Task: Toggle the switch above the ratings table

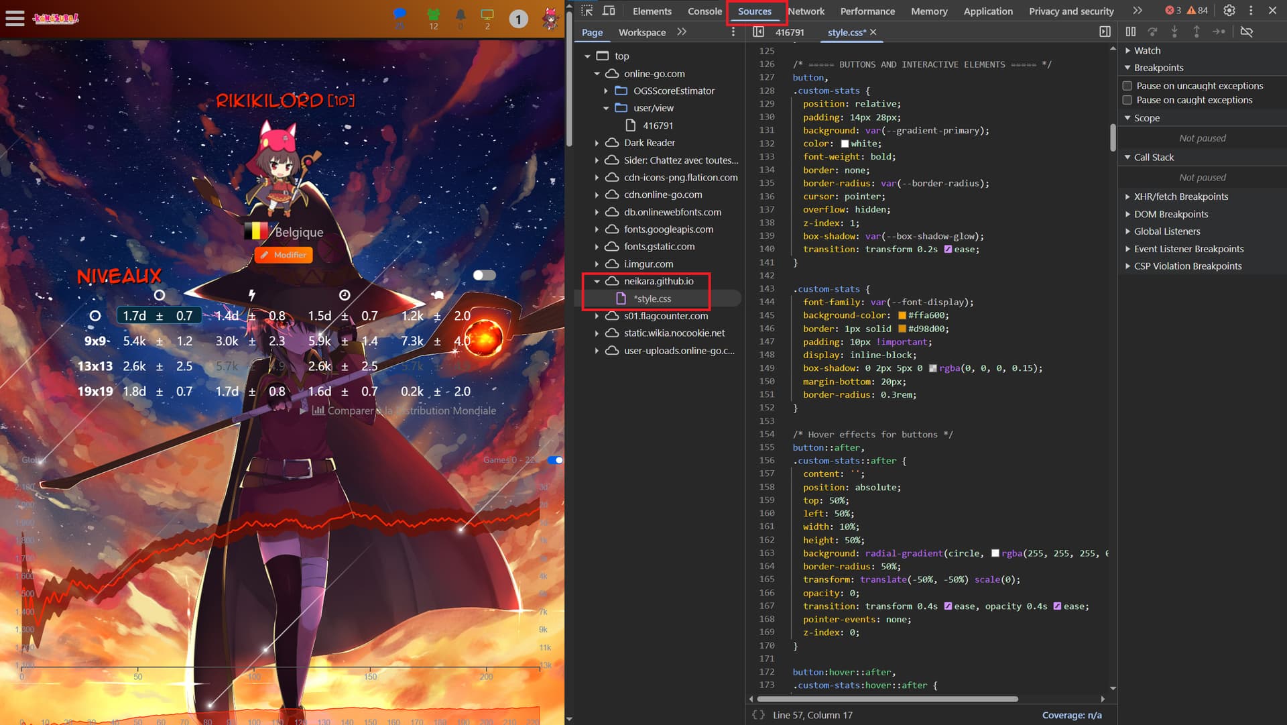Action: click(483, 275)
